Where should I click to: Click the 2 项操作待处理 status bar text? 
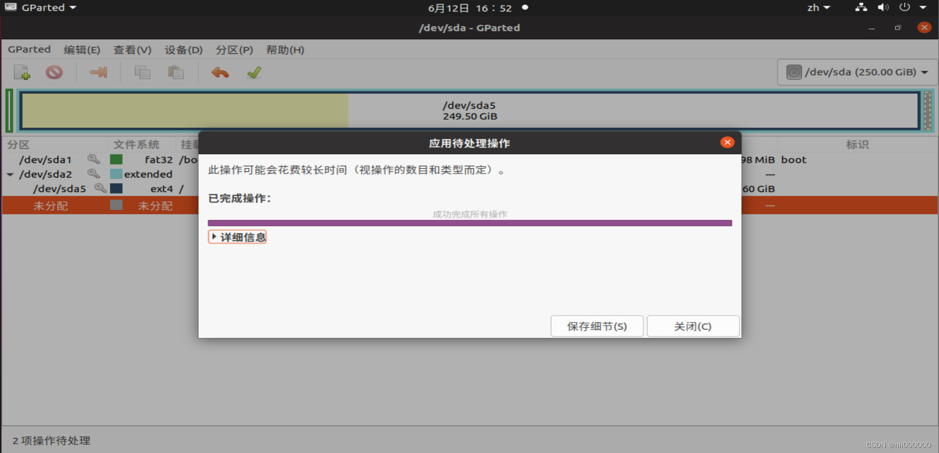pos(51,441)
